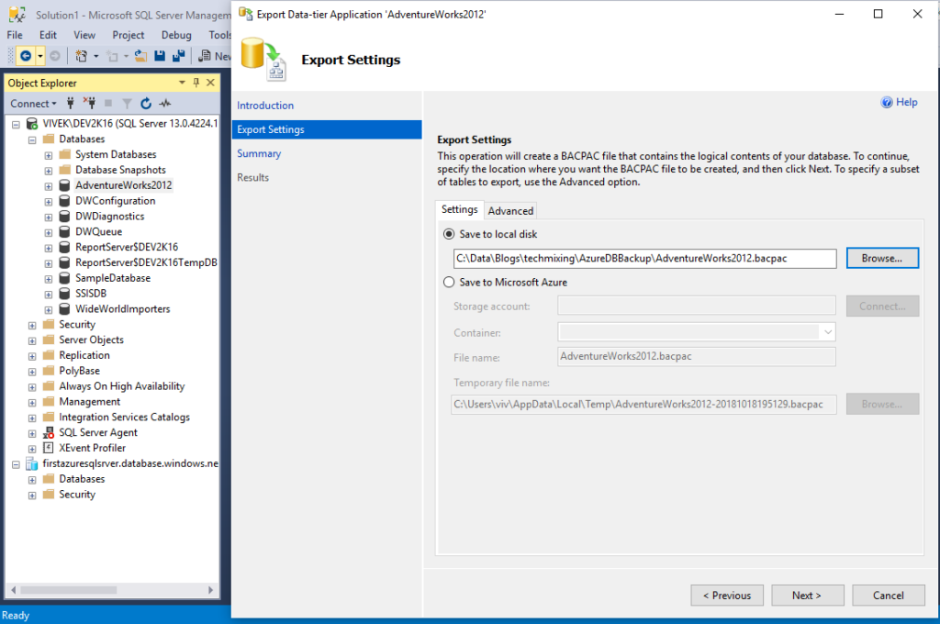Select the Navigate Backward arrow icon
The width and height of the screenshot is (940, 624).
click(x=26, y=55)
